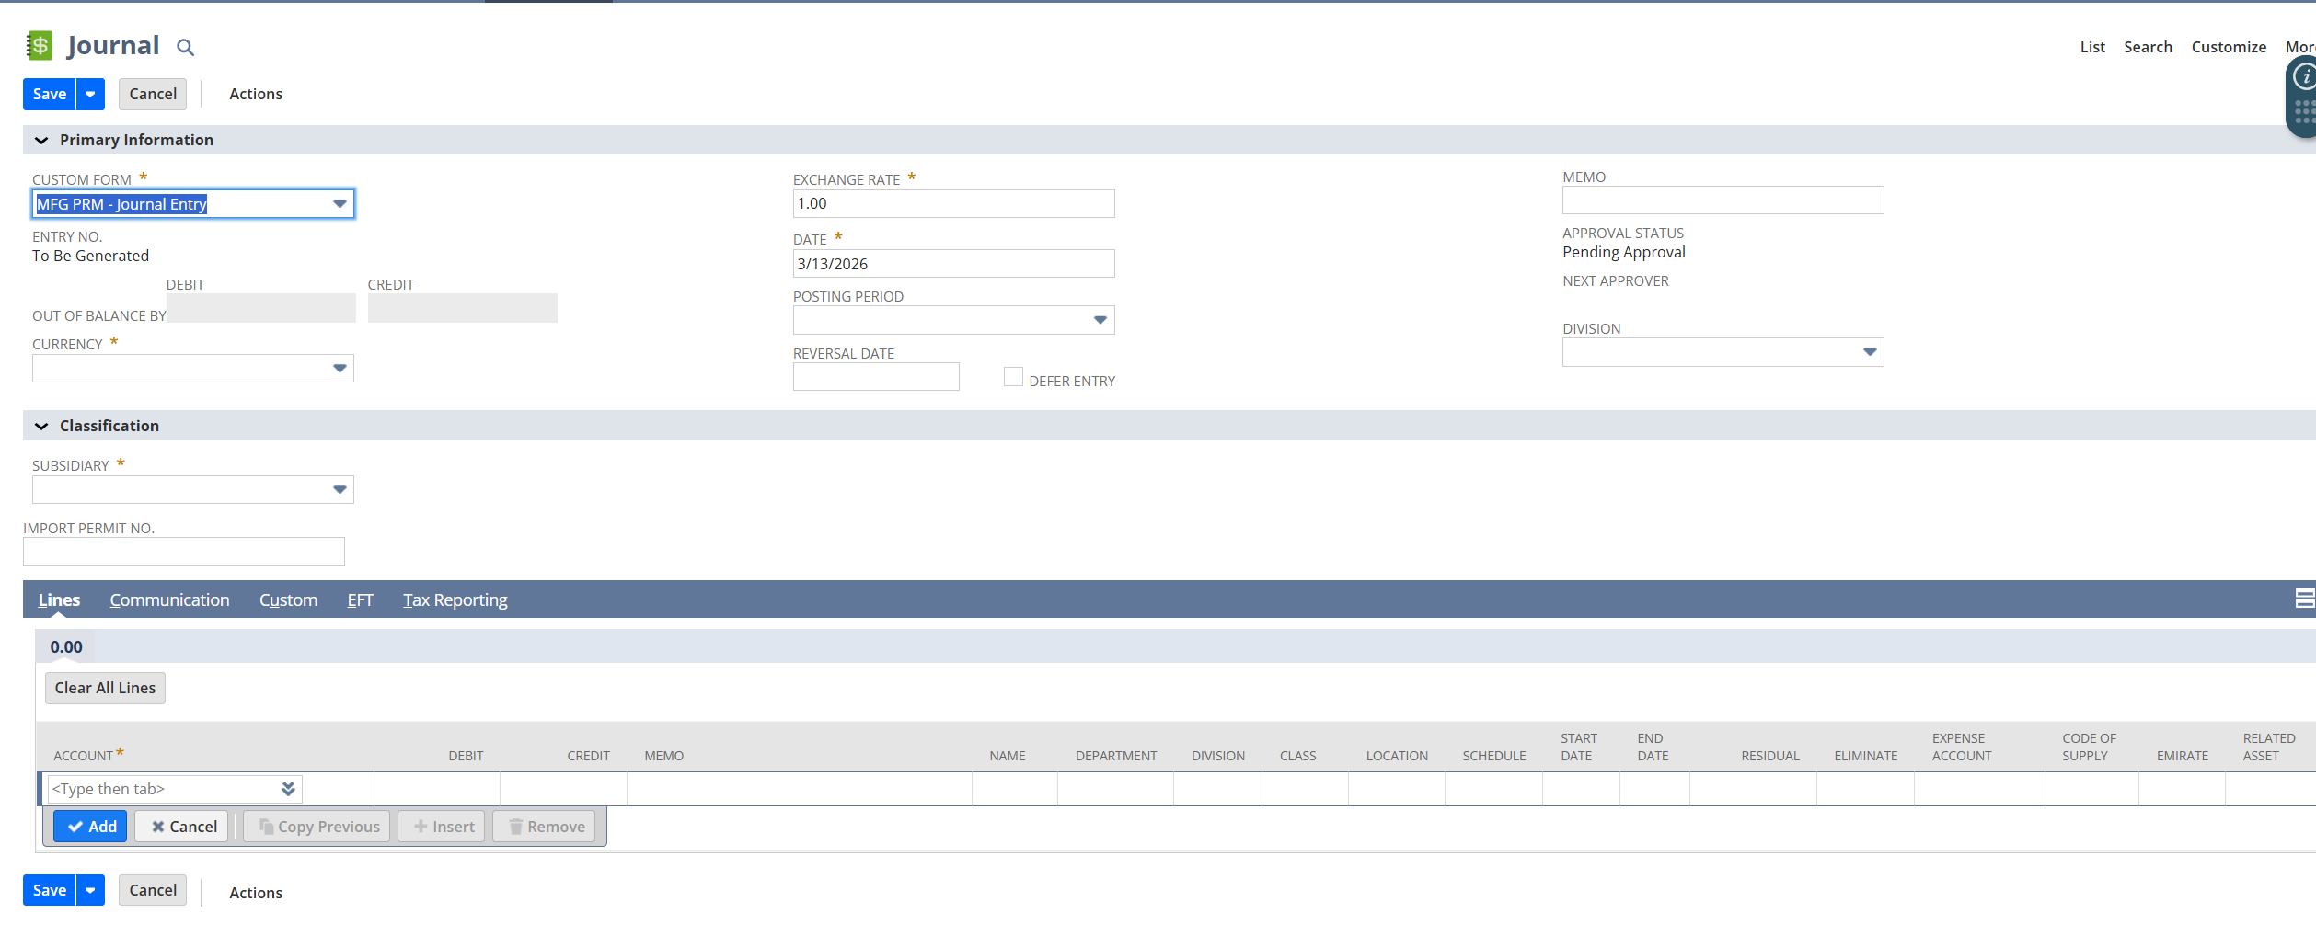The height and width of the screenshot is (936, 2316).
Task: Open the Custom Form dropdown
Action: coord(340,204)
